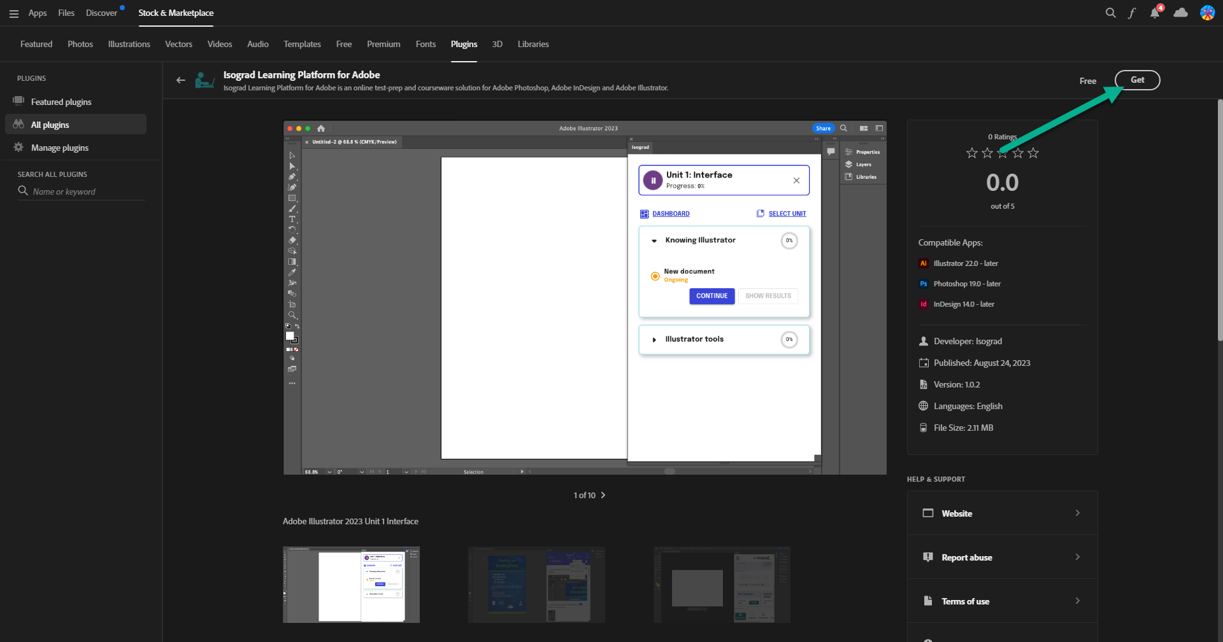The height and width of the screenshot is (642, 1223).
Task: Click the Version file icon
Action: pos(924,384)
